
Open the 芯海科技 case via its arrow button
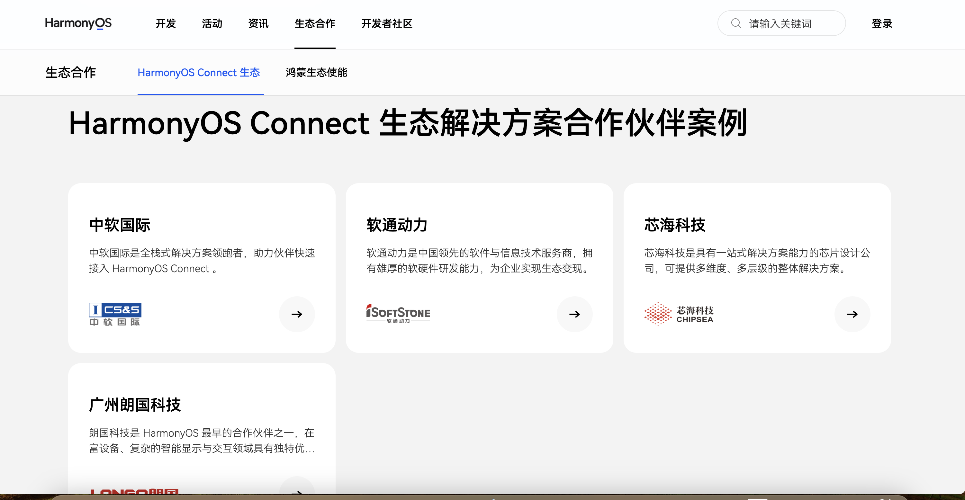coord(852,314)
